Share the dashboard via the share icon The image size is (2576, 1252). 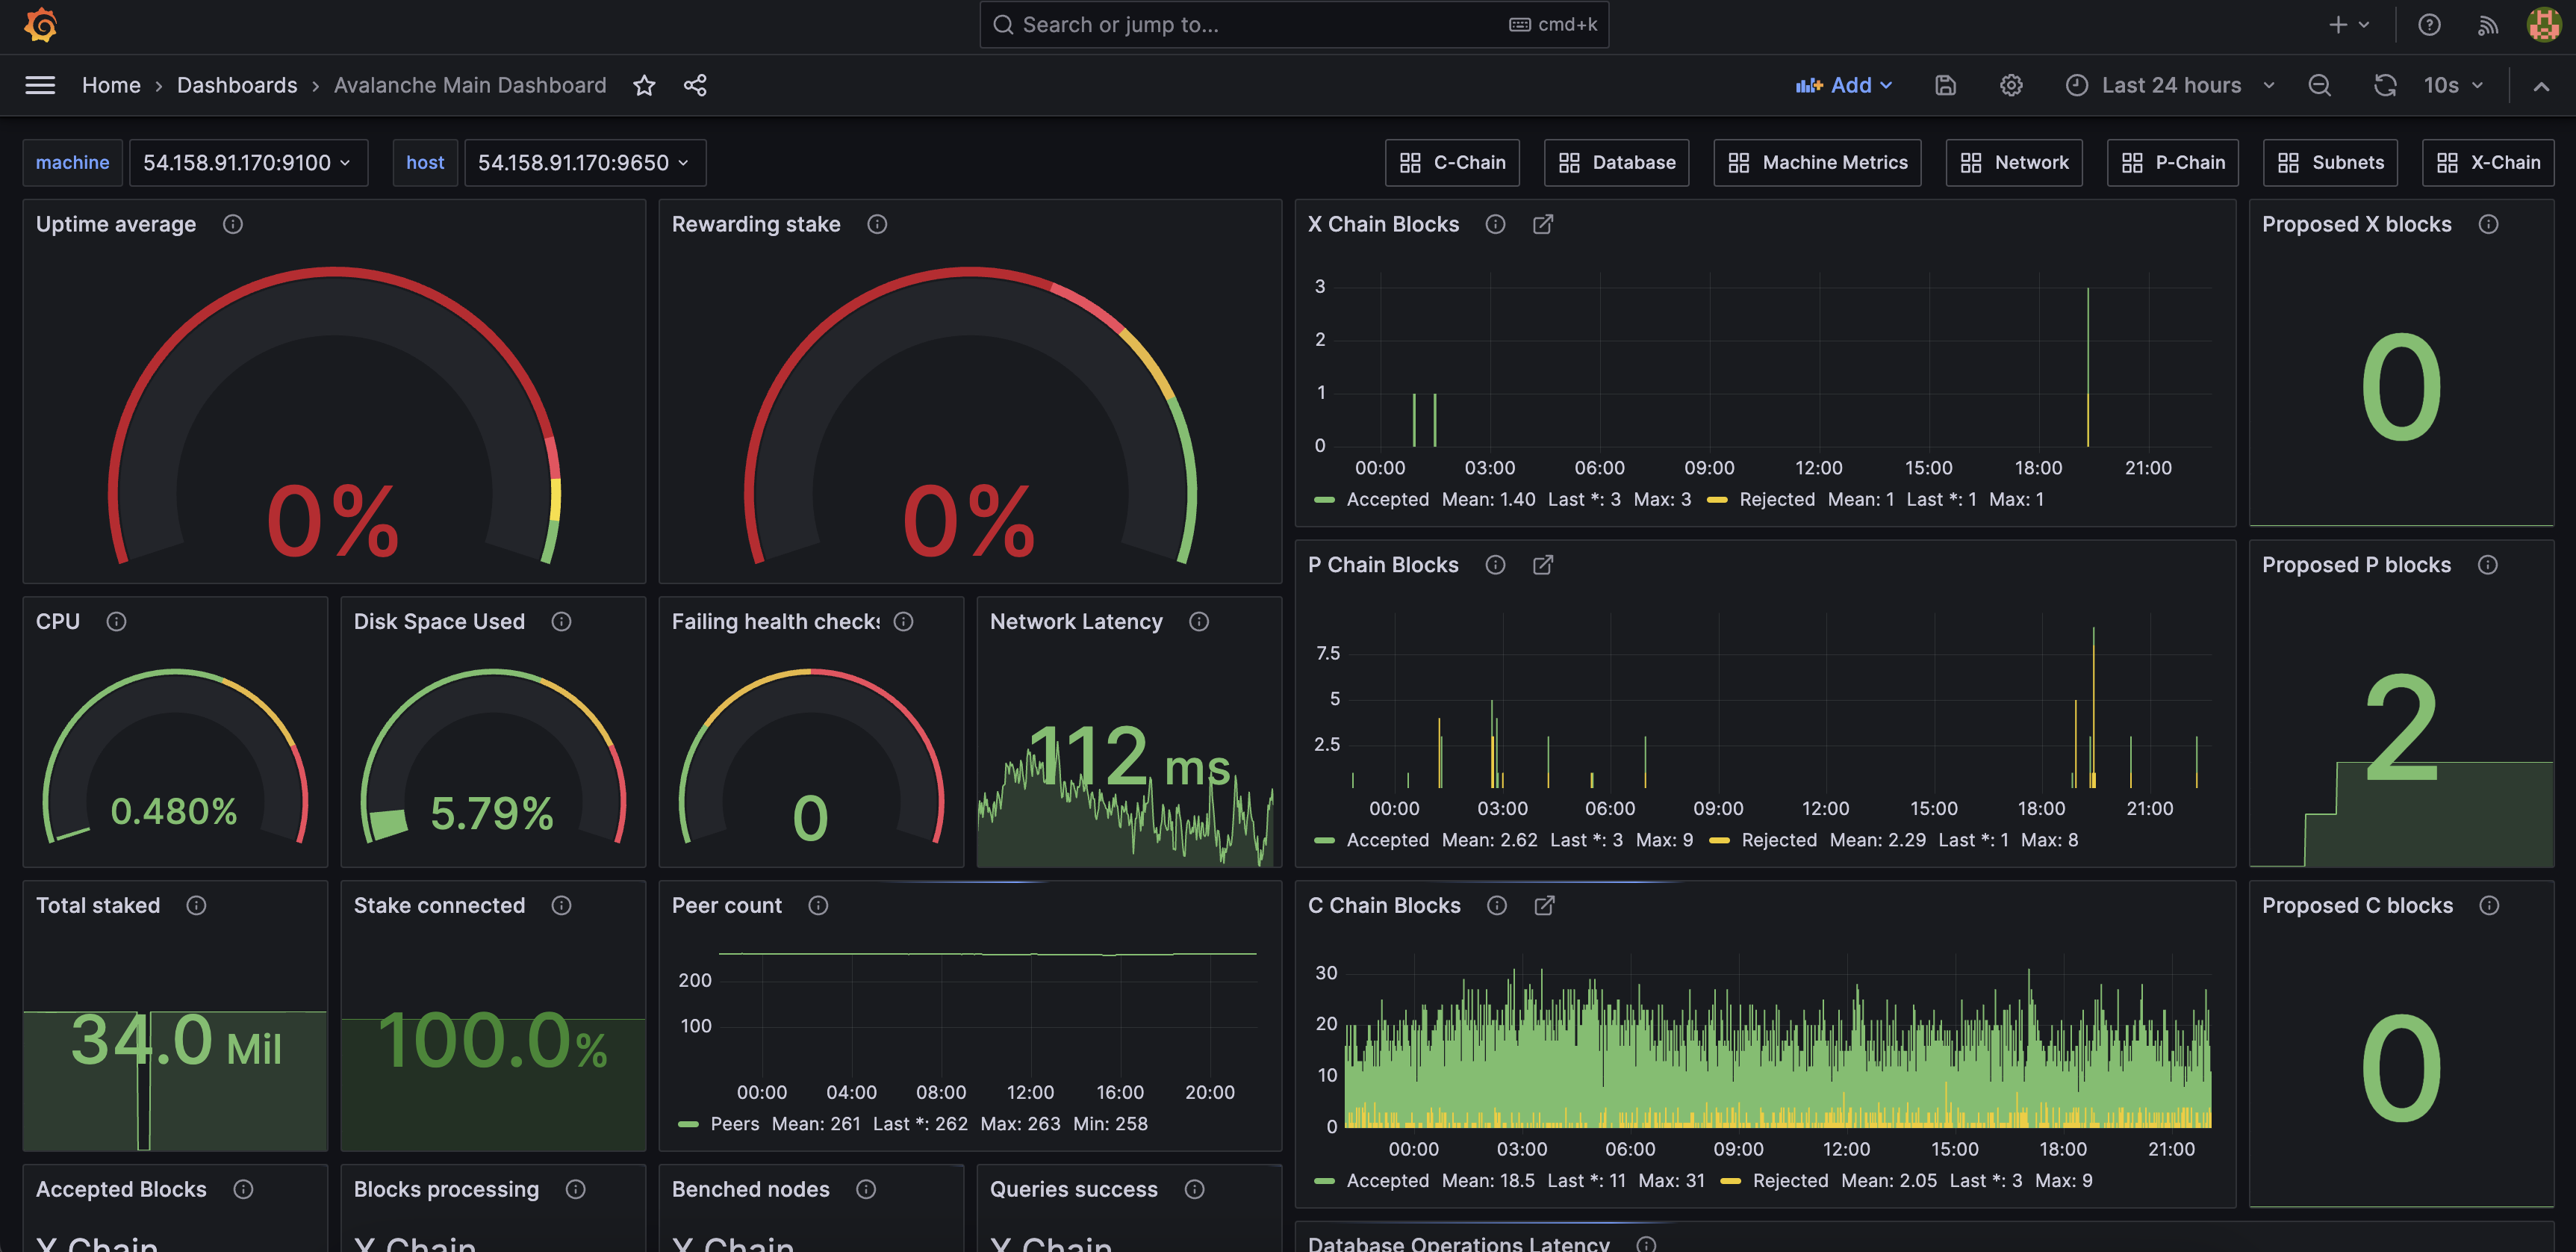point(695,85)
